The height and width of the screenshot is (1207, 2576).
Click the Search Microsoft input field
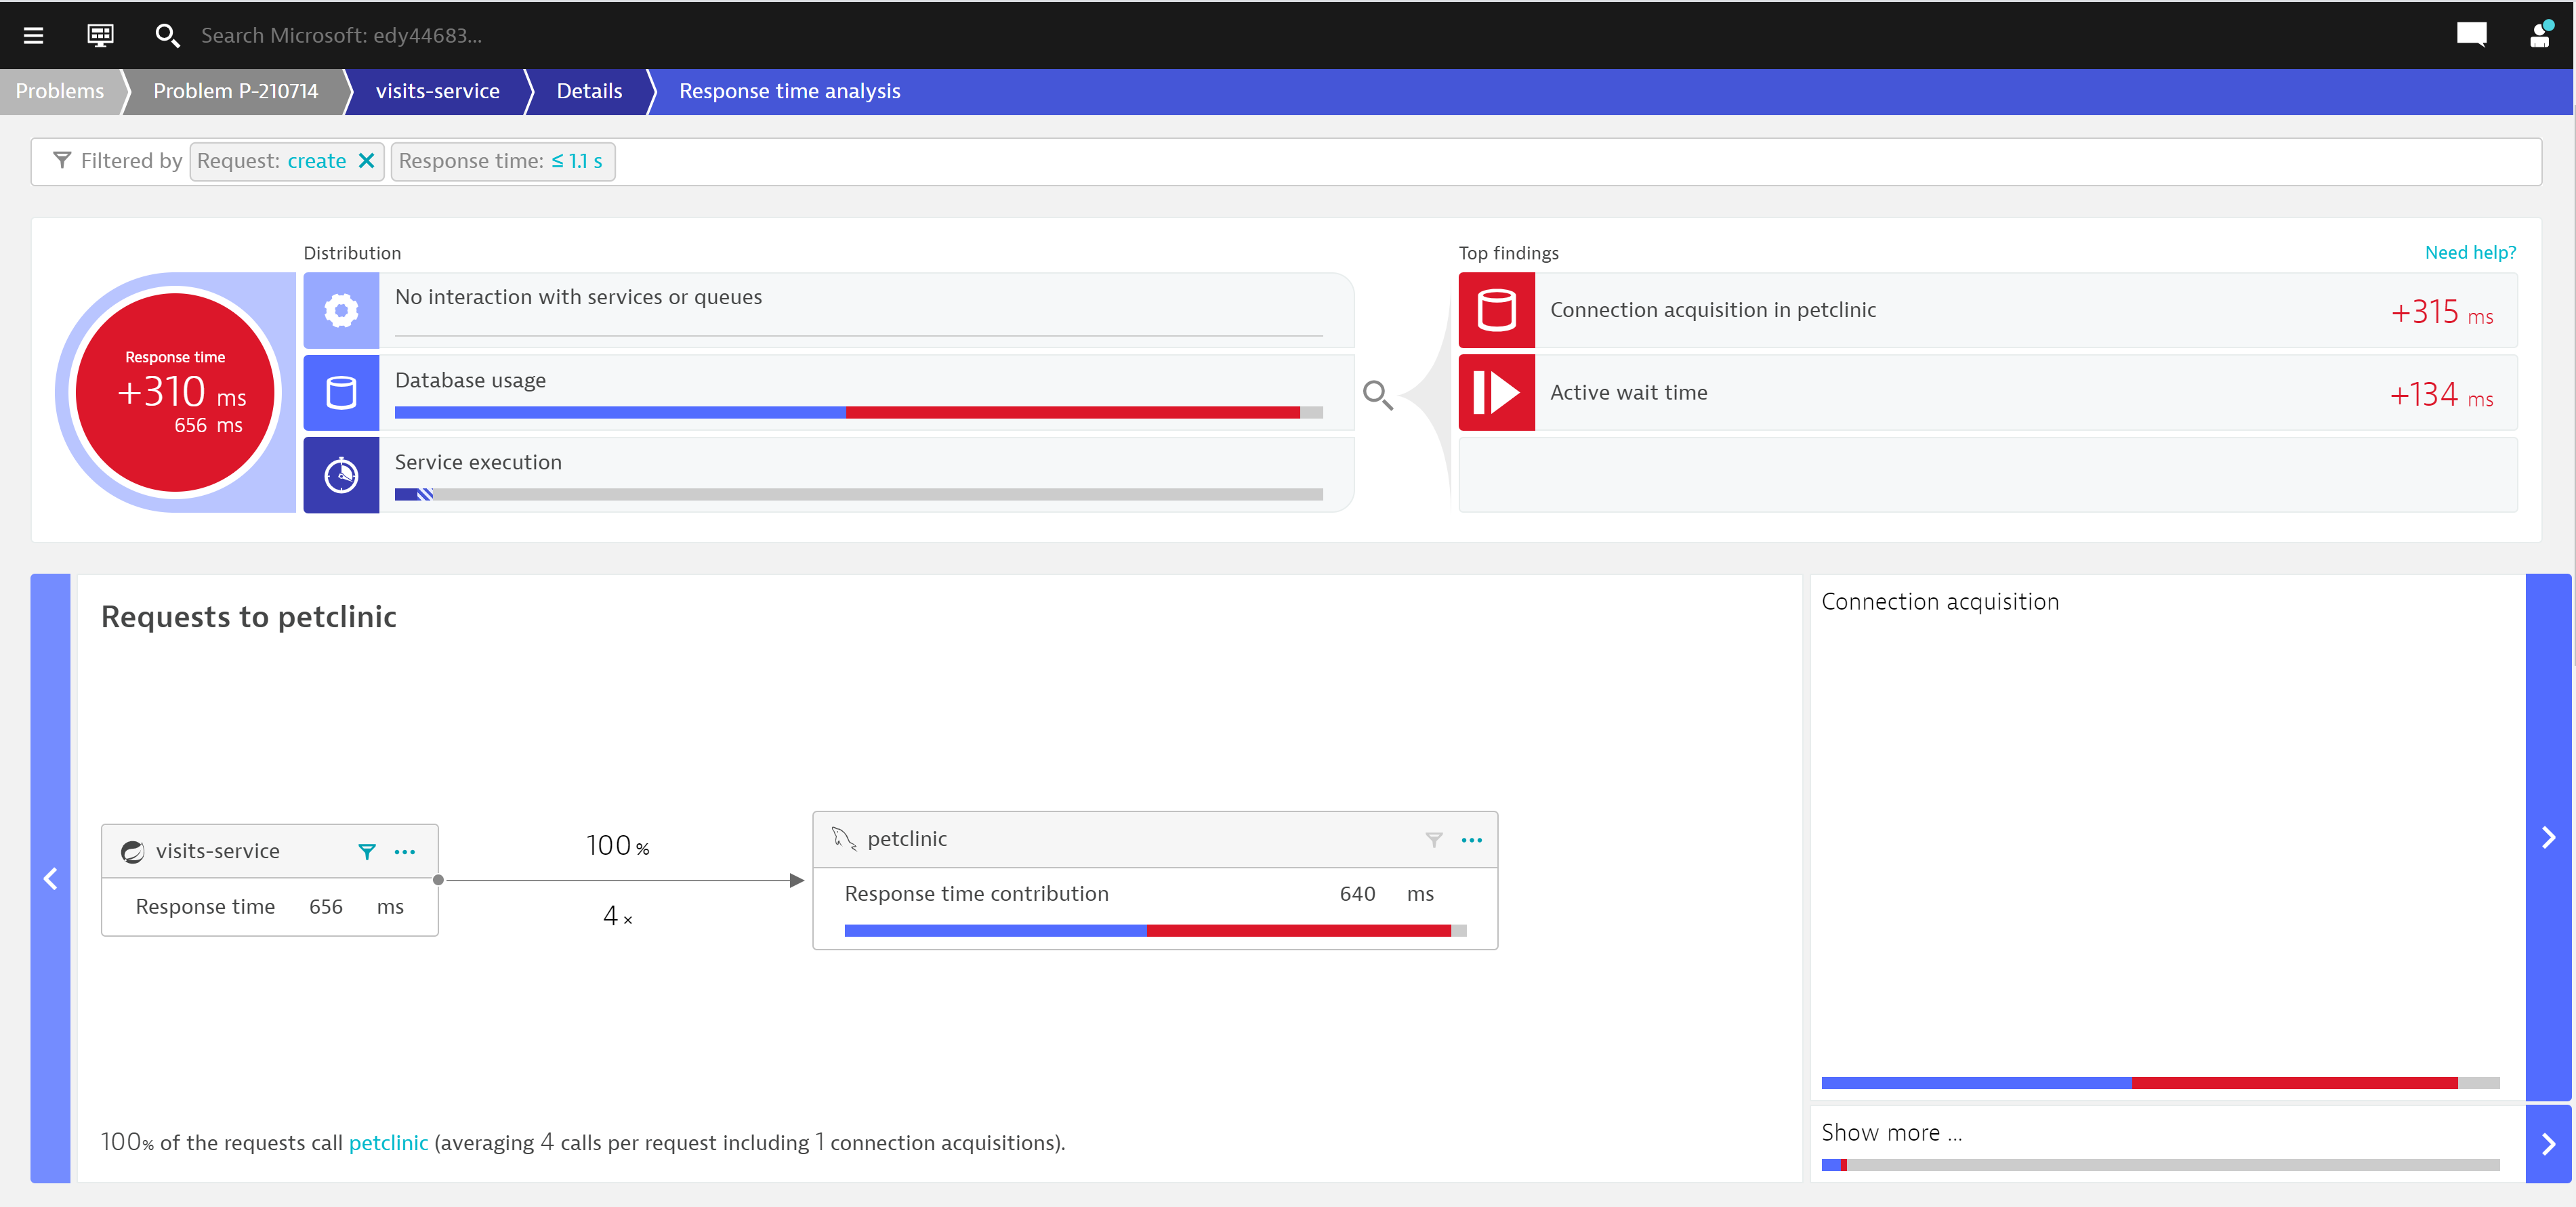[x=341, y=36]
